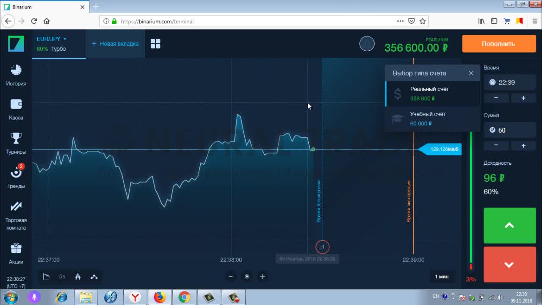Increase expiration time with plus
The width and height of the screenshot is (542, 305).
pyautogui.click(x=523, y=98)
